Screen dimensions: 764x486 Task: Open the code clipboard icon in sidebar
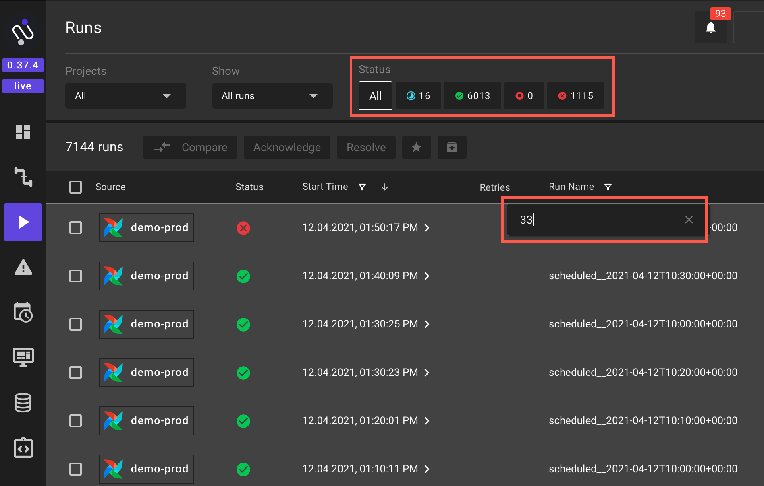pos(23,448)
